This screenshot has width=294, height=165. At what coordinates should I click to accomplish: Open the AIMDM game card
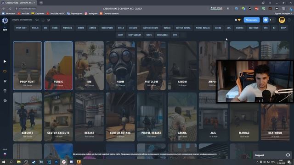click(182, 66)
